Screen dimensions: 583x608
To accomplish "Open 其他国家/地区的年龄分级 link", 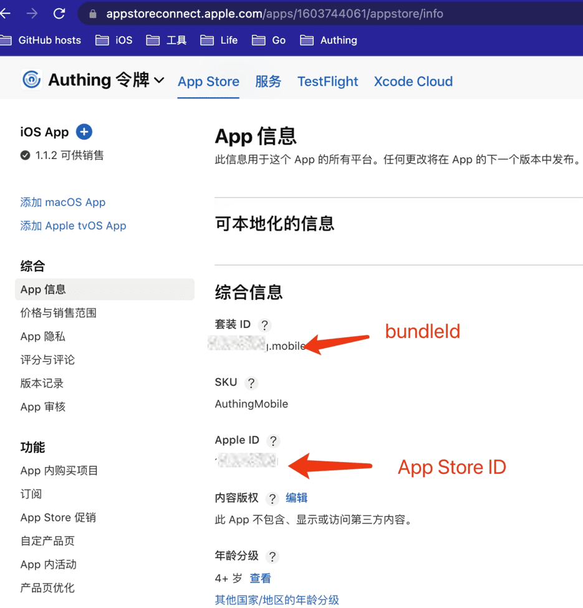I will click(x=277, y=600).
